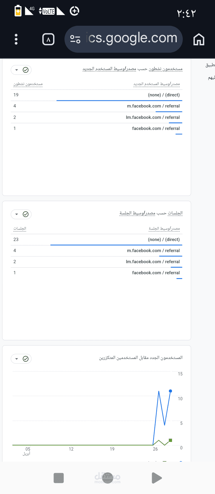Click the date label 05 أبريل on chart axis

[27, 451]
